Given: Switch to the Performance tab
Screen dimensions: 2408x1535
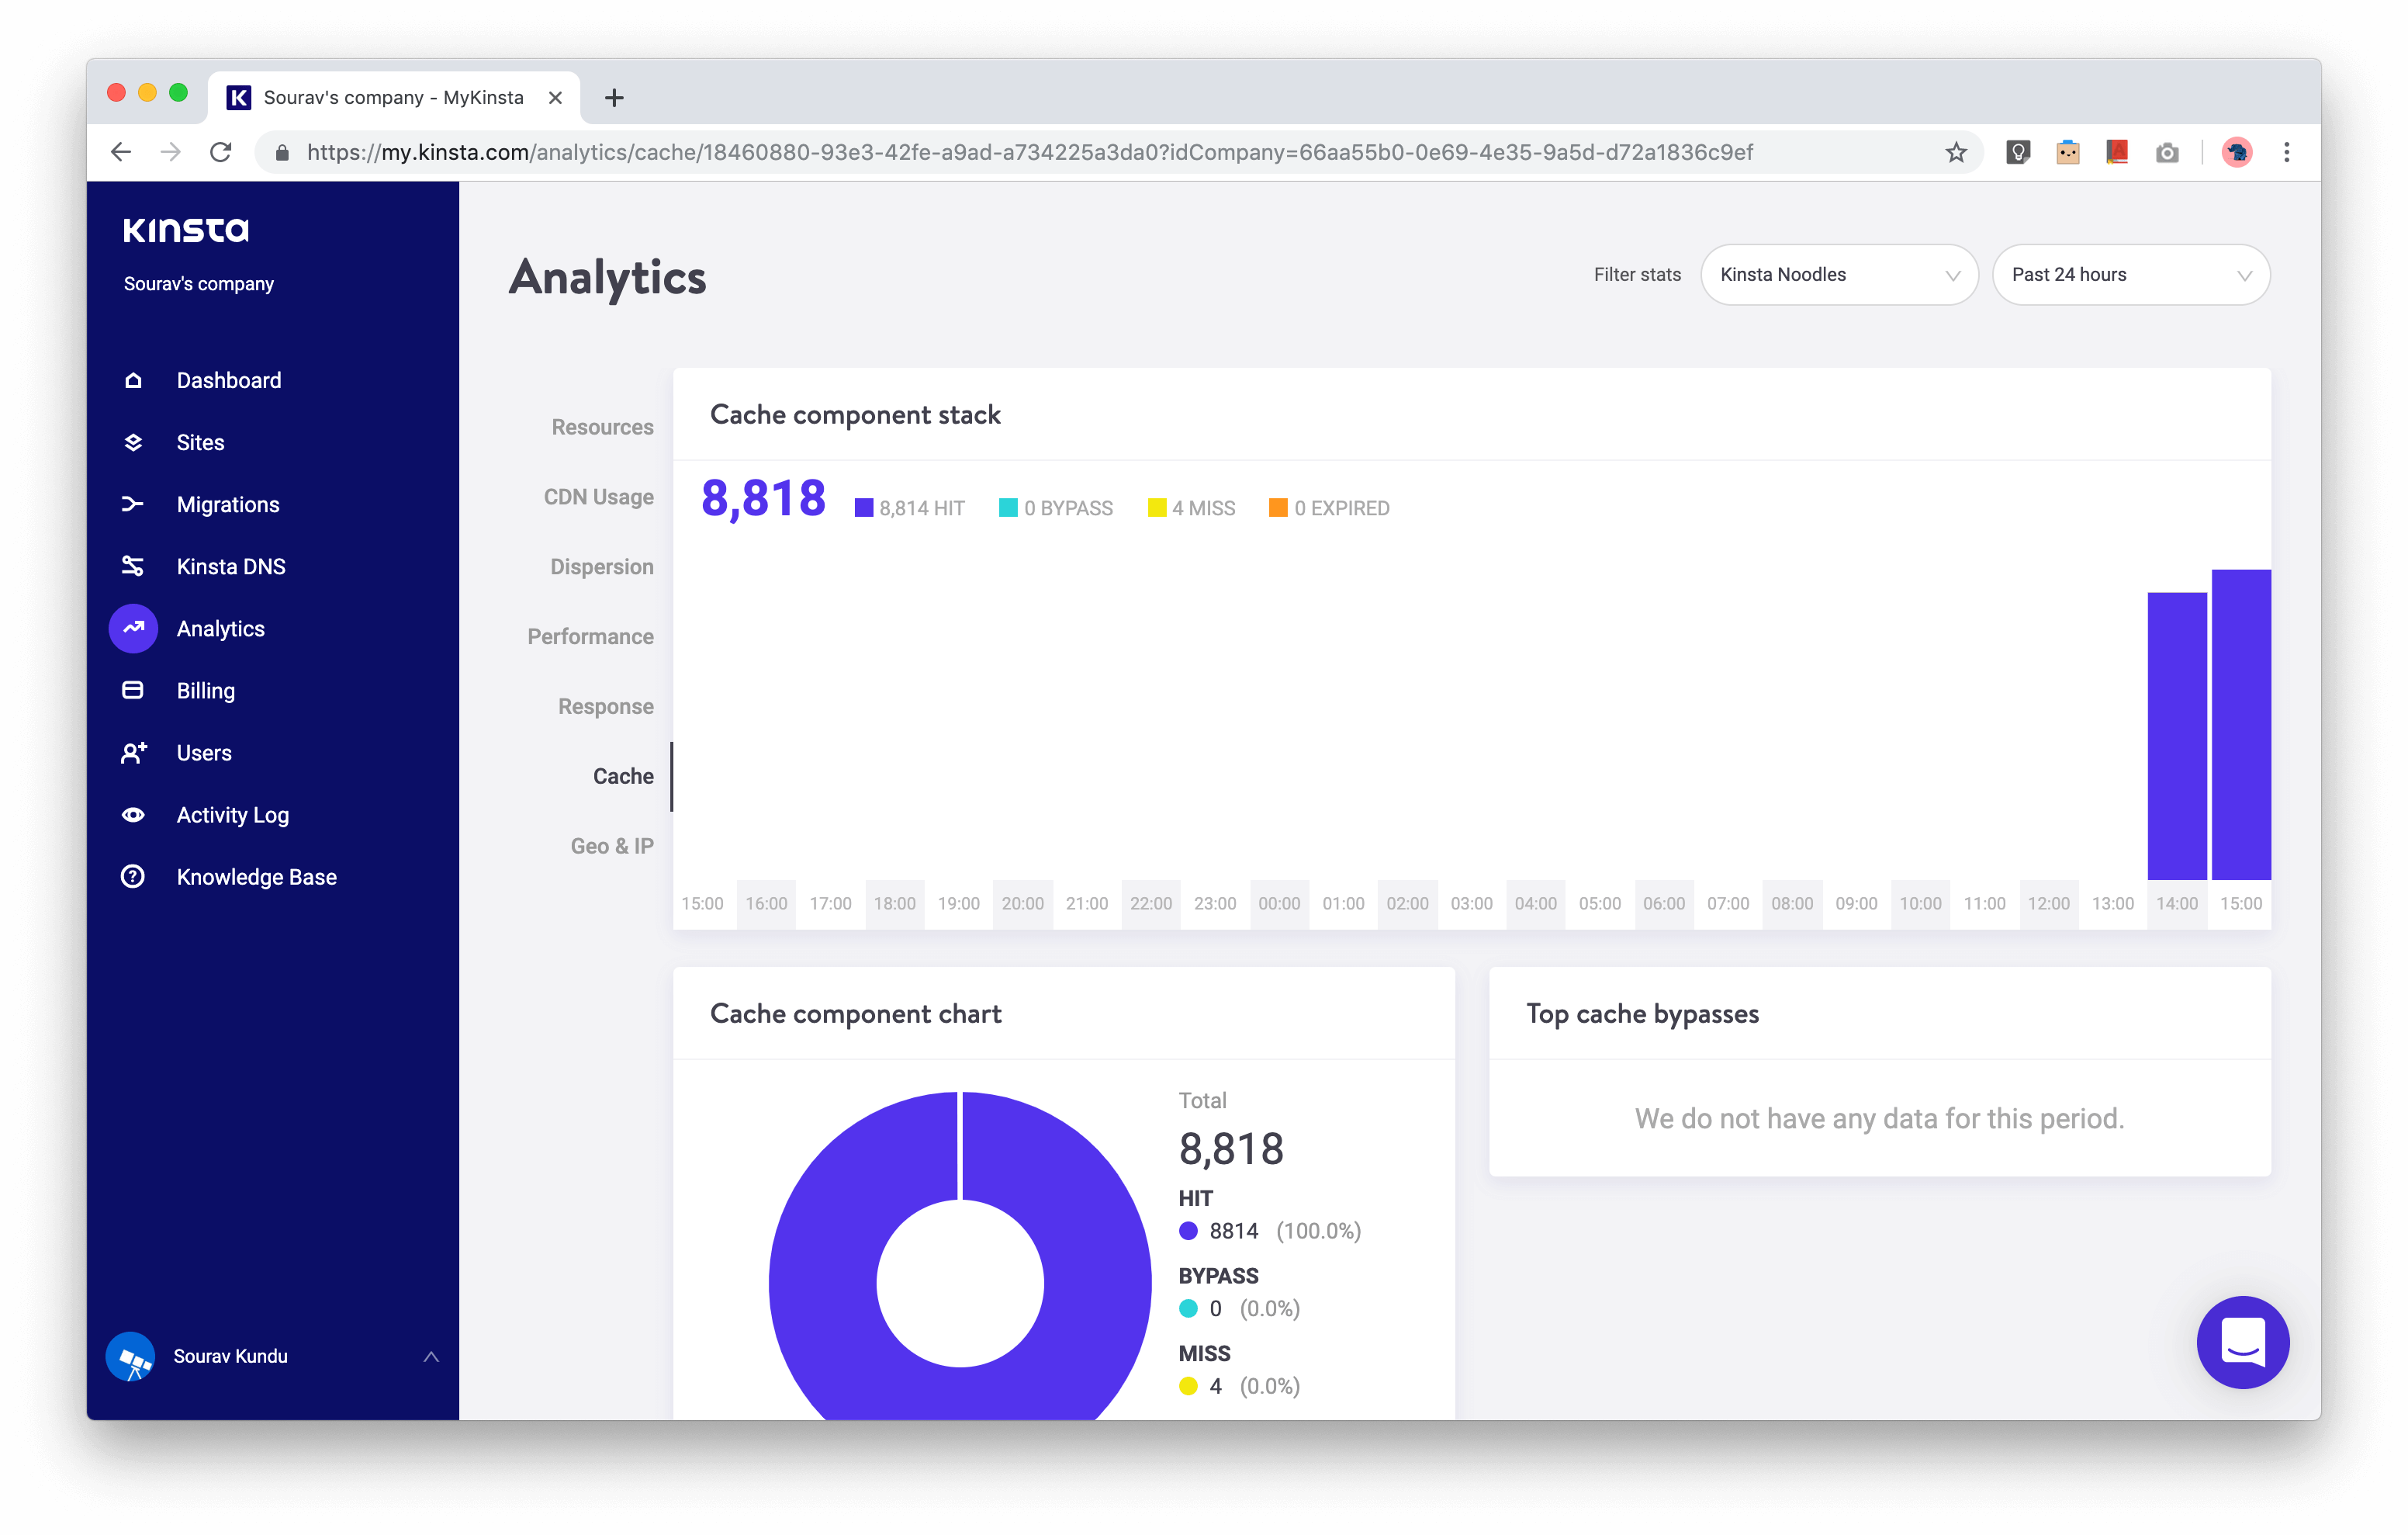Looking at the screenshot, I should pos(590,636).
